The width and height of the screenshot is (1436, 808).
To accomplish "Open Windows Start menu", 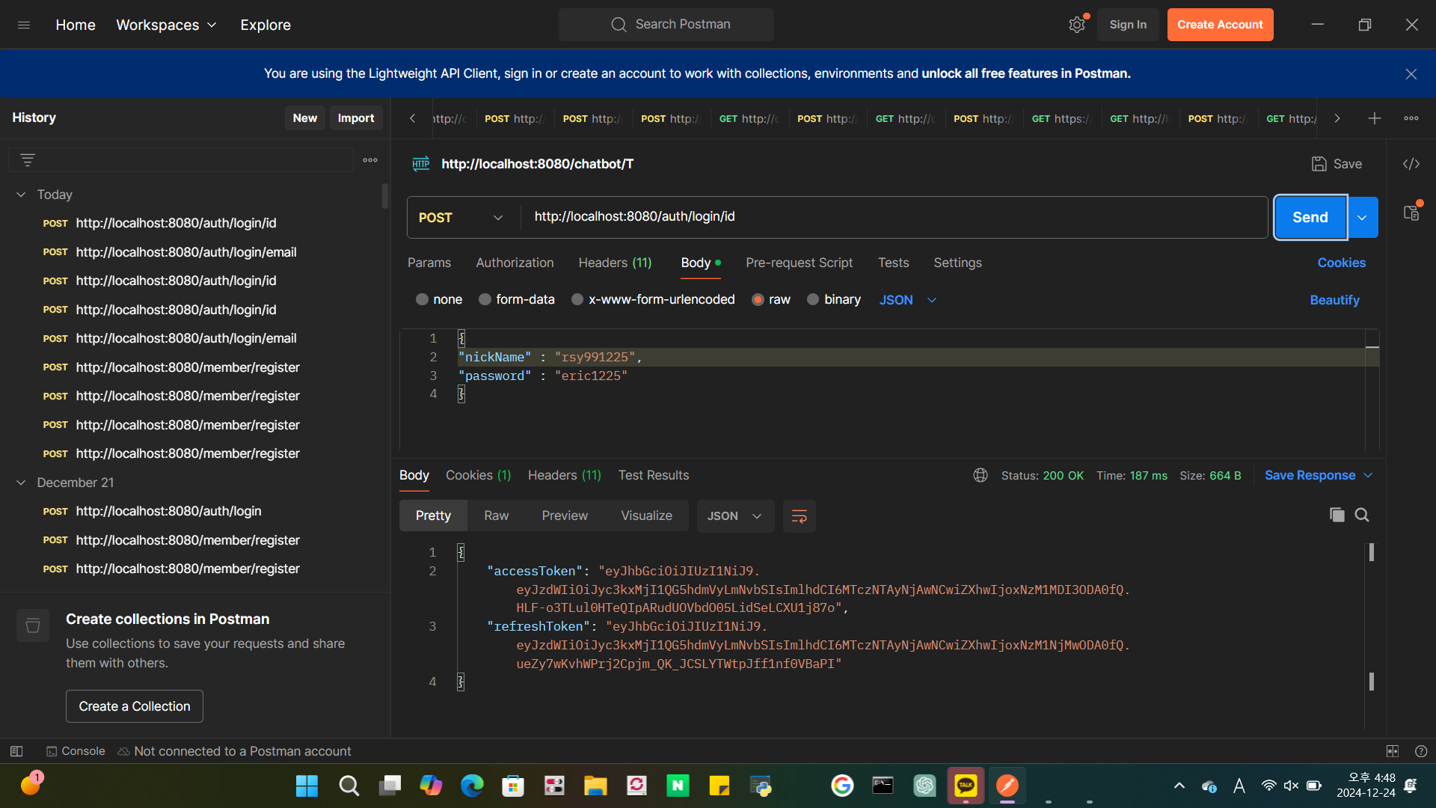I will [x=307, y=786].
